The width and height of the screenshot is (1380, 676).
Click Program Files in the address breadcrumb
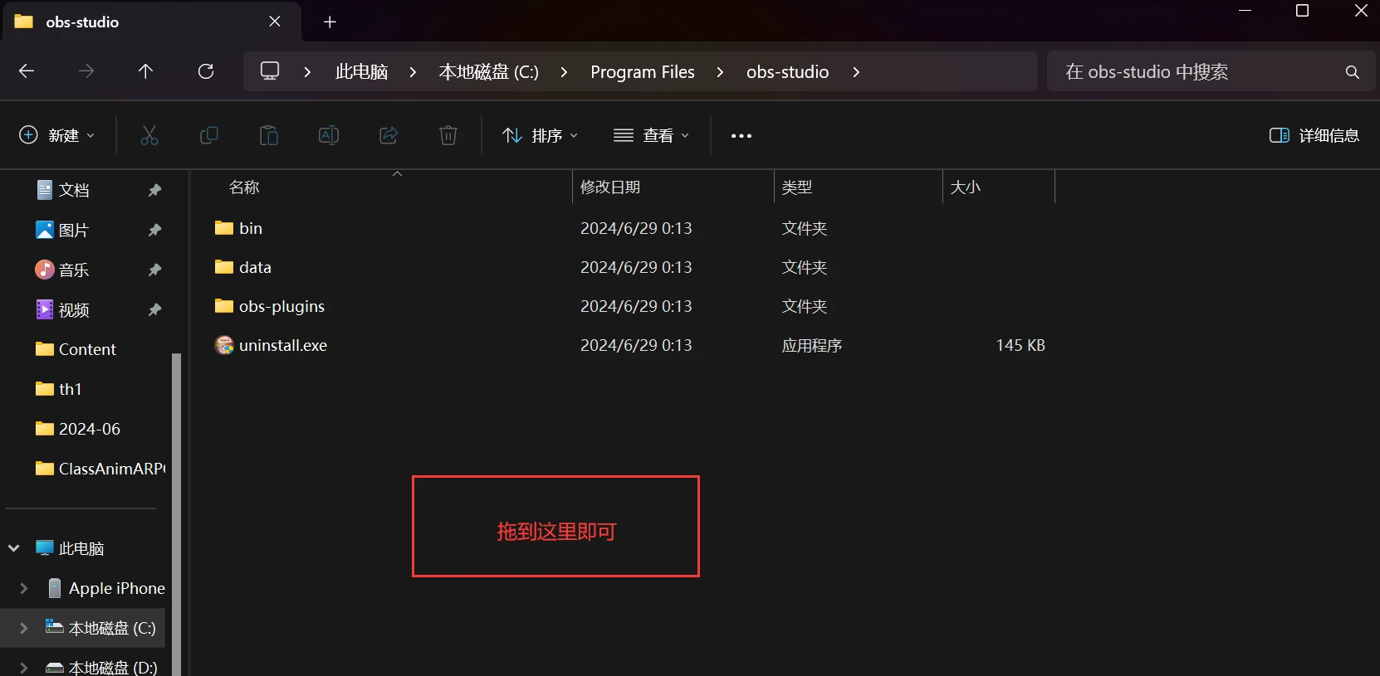642,72
